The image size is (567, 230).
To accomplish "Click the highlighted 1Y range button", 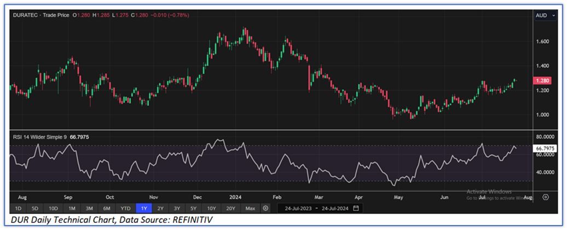I will pos(144,208).
